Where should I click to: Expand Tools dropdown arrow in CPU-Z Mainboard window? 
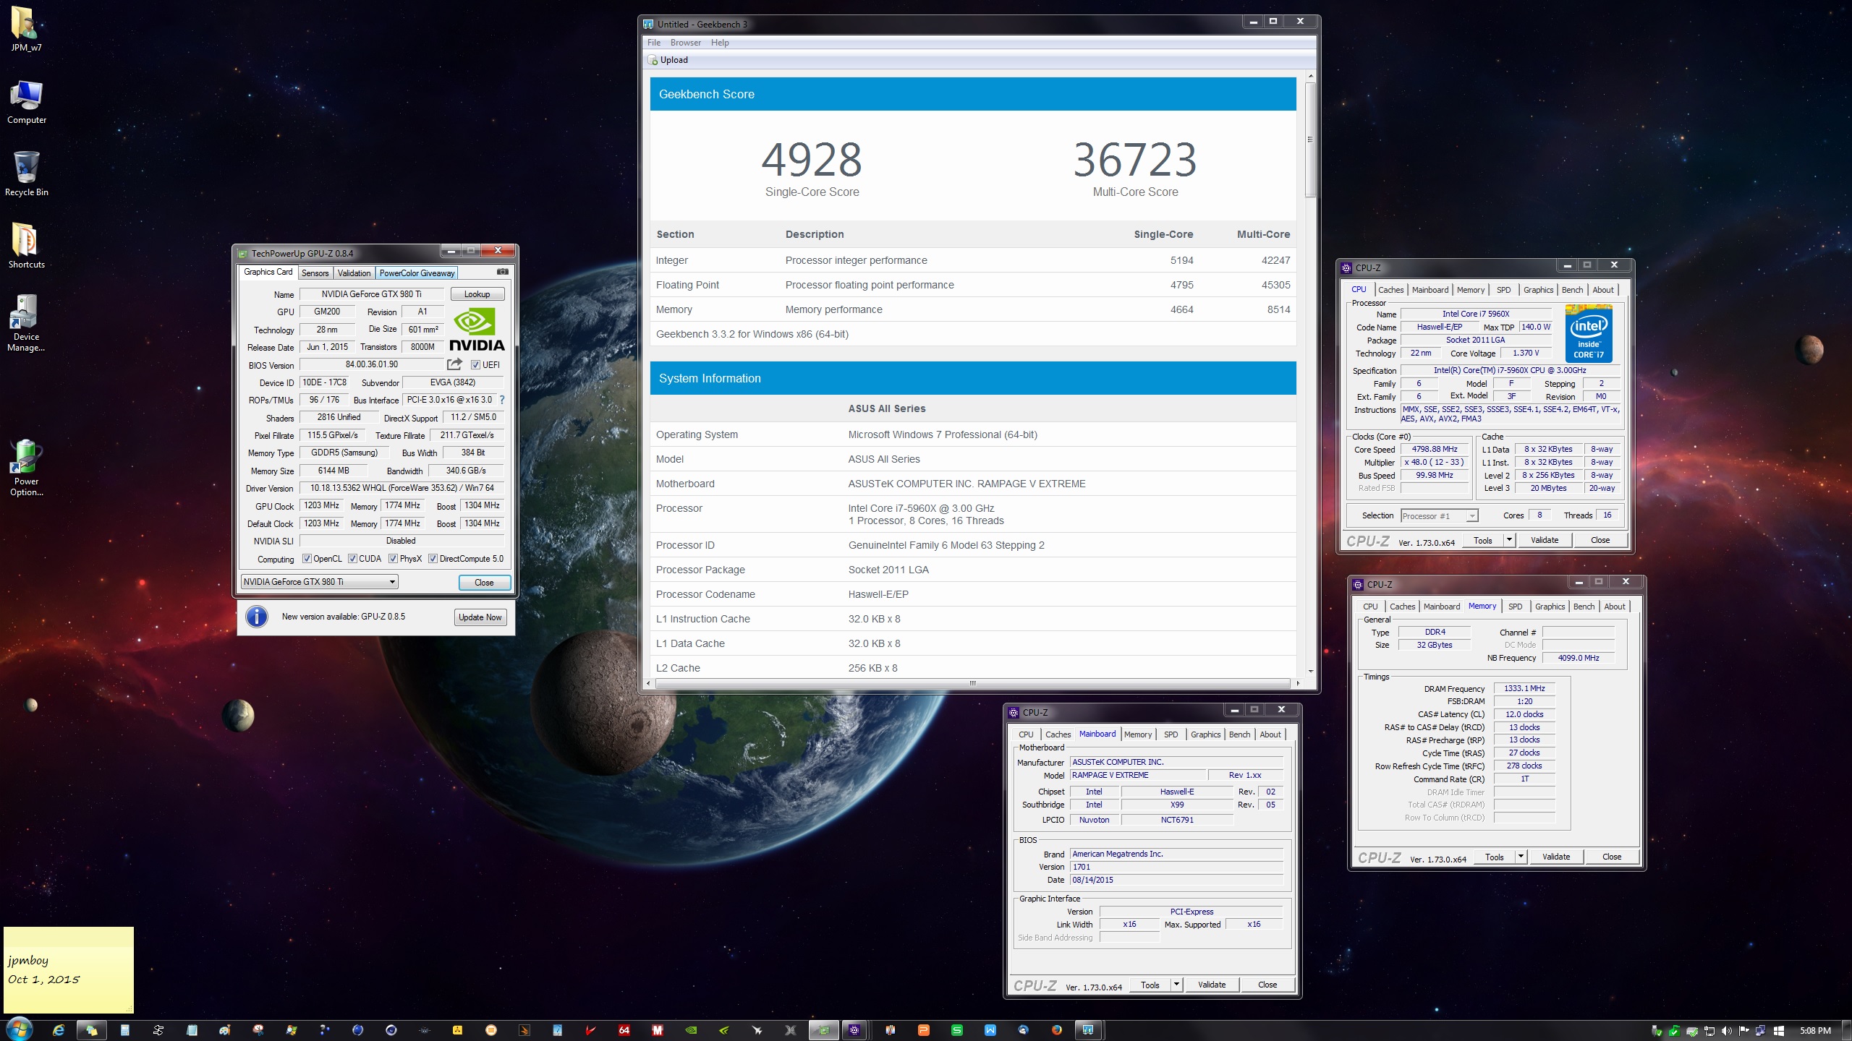coord(1176,985)
